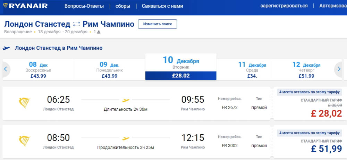Screen dimensions: 347x160
Task: Show later dates with right carousel arrow
Action: 339,69
